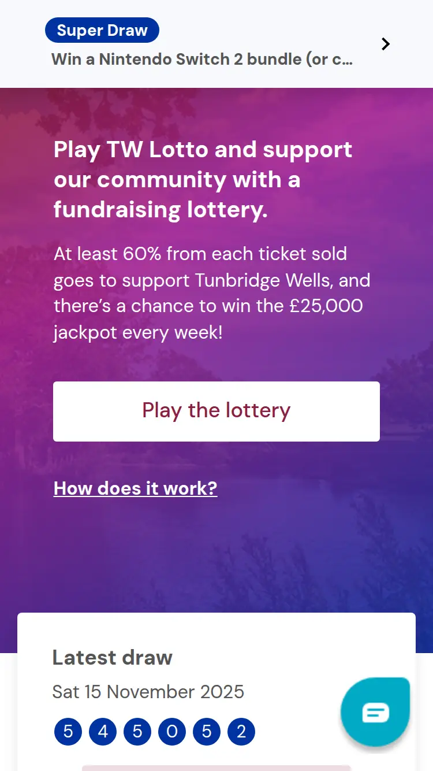This screenshot has height=771, width=433.
Task: Click the third lottery ball showing 5
Action: point(137,731)
